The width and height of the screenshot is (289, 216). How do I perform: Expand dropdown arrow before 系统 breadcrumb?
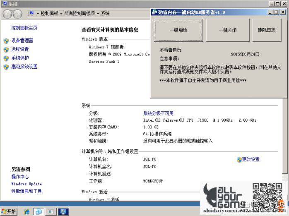tap(98, 14)
